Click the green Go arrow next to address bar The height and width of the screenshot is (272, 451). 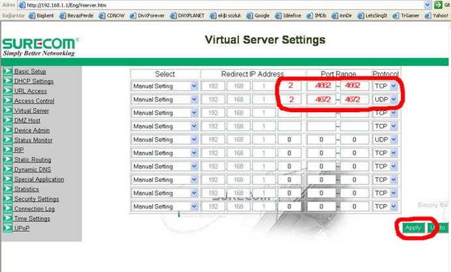438,5
